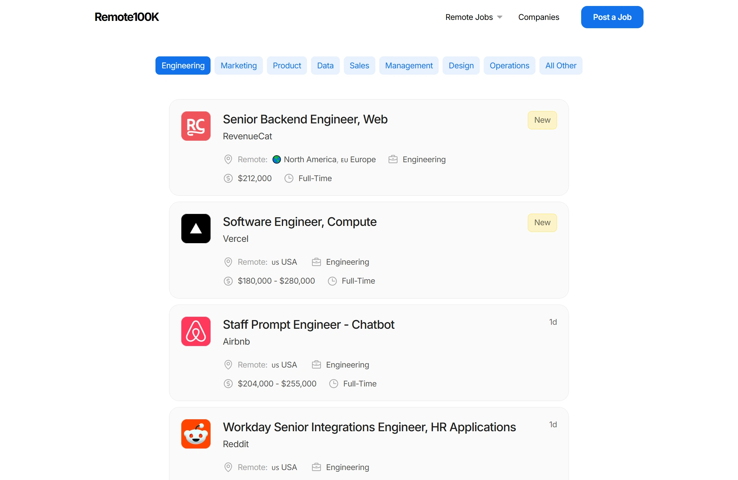The height and width of the screenshot is (480, 738).
Task: Click USA location in Reddit card
Action: coord(289,467)
